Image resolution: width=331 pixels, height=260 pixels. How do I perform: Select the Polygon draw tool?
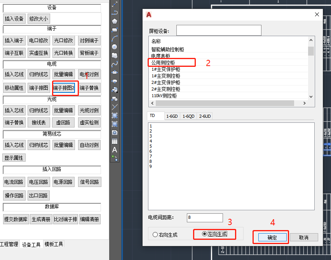click(x=115, y=21)
